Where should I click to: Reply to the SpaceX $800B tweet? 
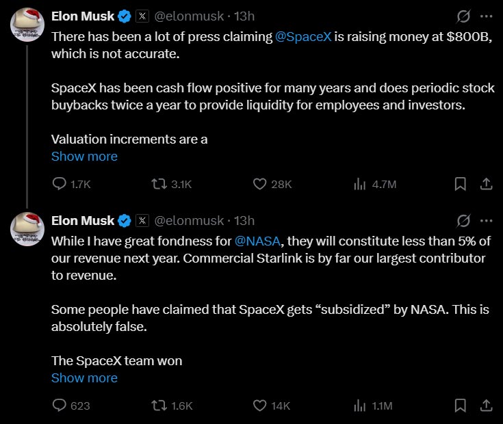click(60, 184)
